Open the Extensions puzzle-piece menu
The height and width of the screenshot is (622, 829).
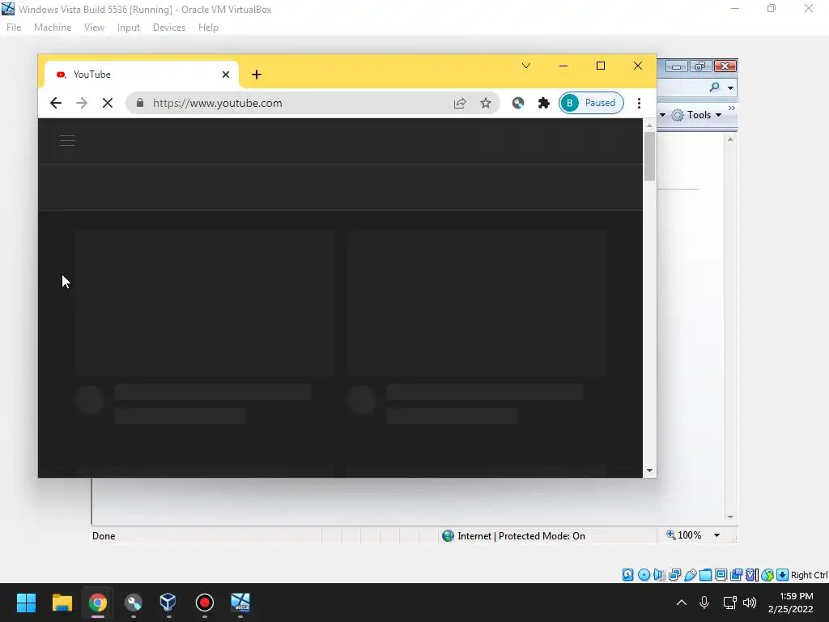pos(543,103)
